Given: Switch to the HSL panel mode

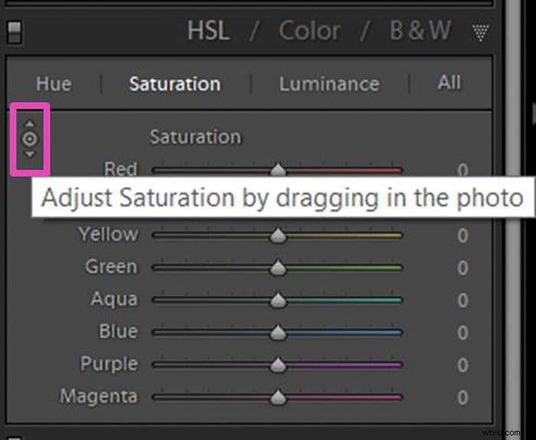Looking at the screenshot, I should tap(208, 31).
